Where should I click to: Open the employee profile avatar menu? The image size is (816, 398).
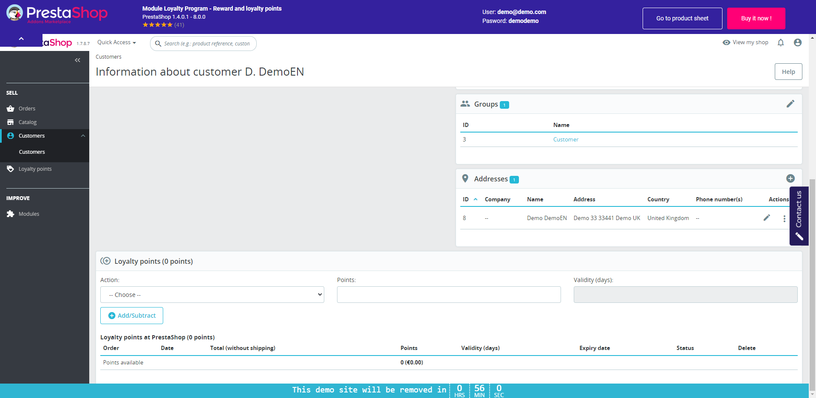[798, 42]
